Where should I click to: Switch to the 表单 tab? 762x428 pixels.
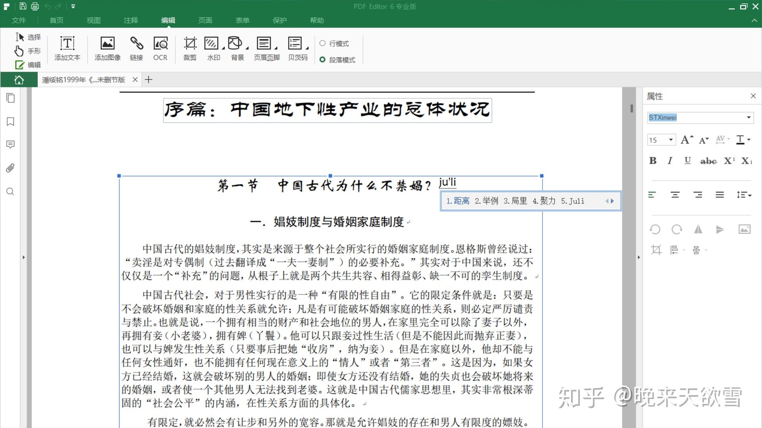coord(242,20)
